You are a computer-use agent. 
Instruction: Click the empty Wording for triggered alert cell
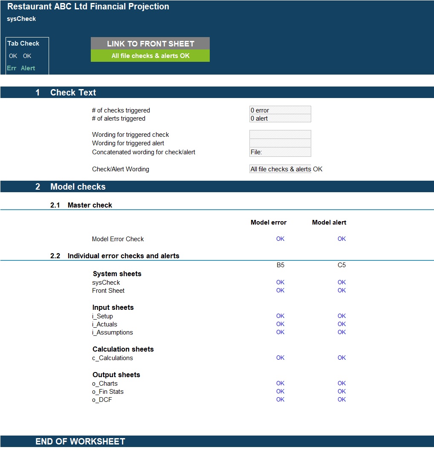click(280, 143)
